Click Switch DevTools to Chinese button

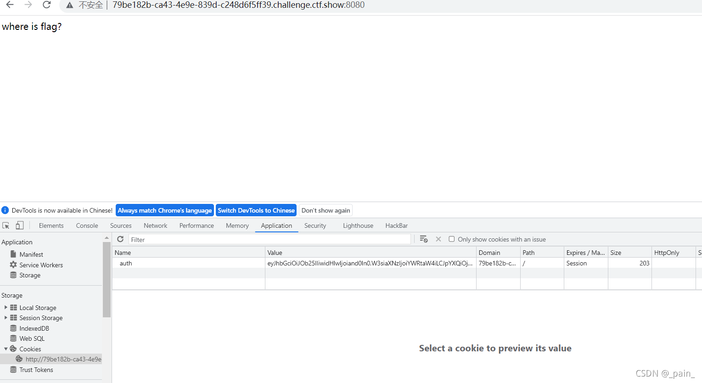pyautogui.click(x=256, y=210)
